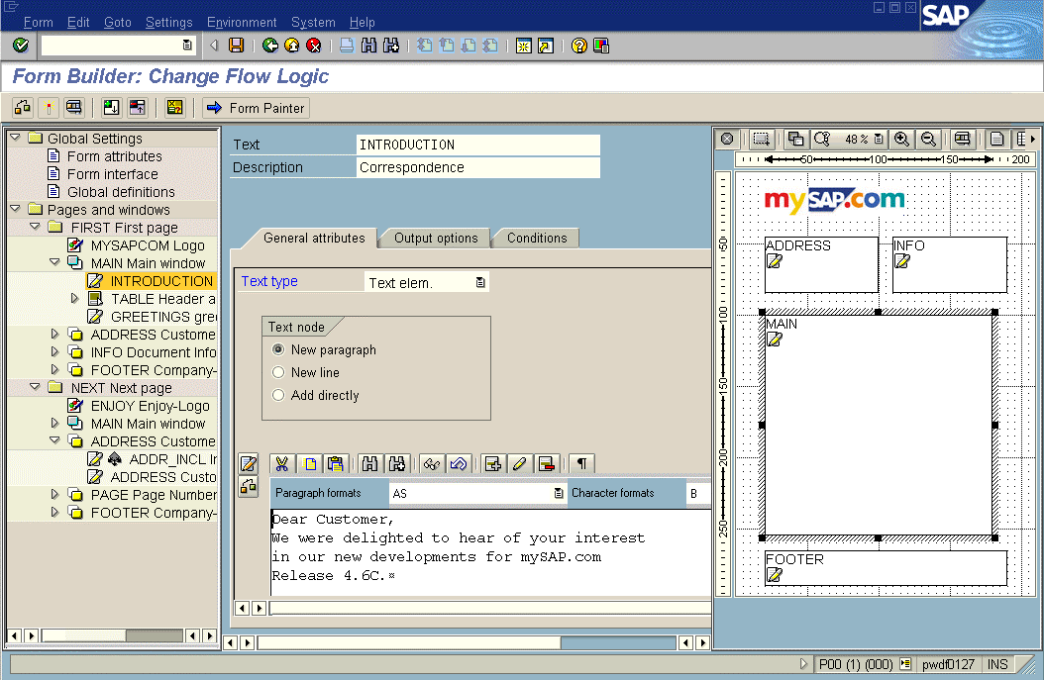Viewport: 1044px width, 680px height.
Task: Zoom out on the form layout preview
Action: [928, 140]
